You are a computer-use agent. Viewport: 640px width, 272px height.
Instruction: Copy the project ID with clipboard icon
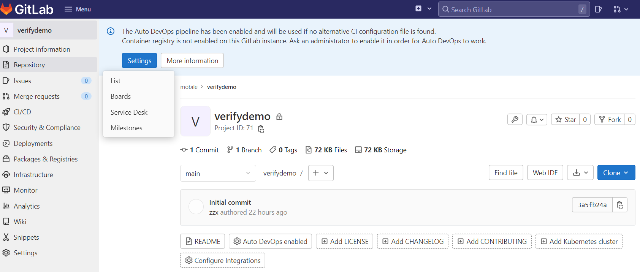261,129
